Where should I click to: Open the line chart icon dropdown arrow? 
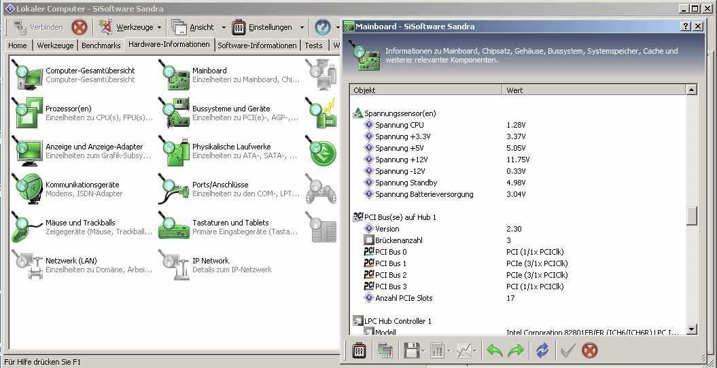(x=476, y=351)
